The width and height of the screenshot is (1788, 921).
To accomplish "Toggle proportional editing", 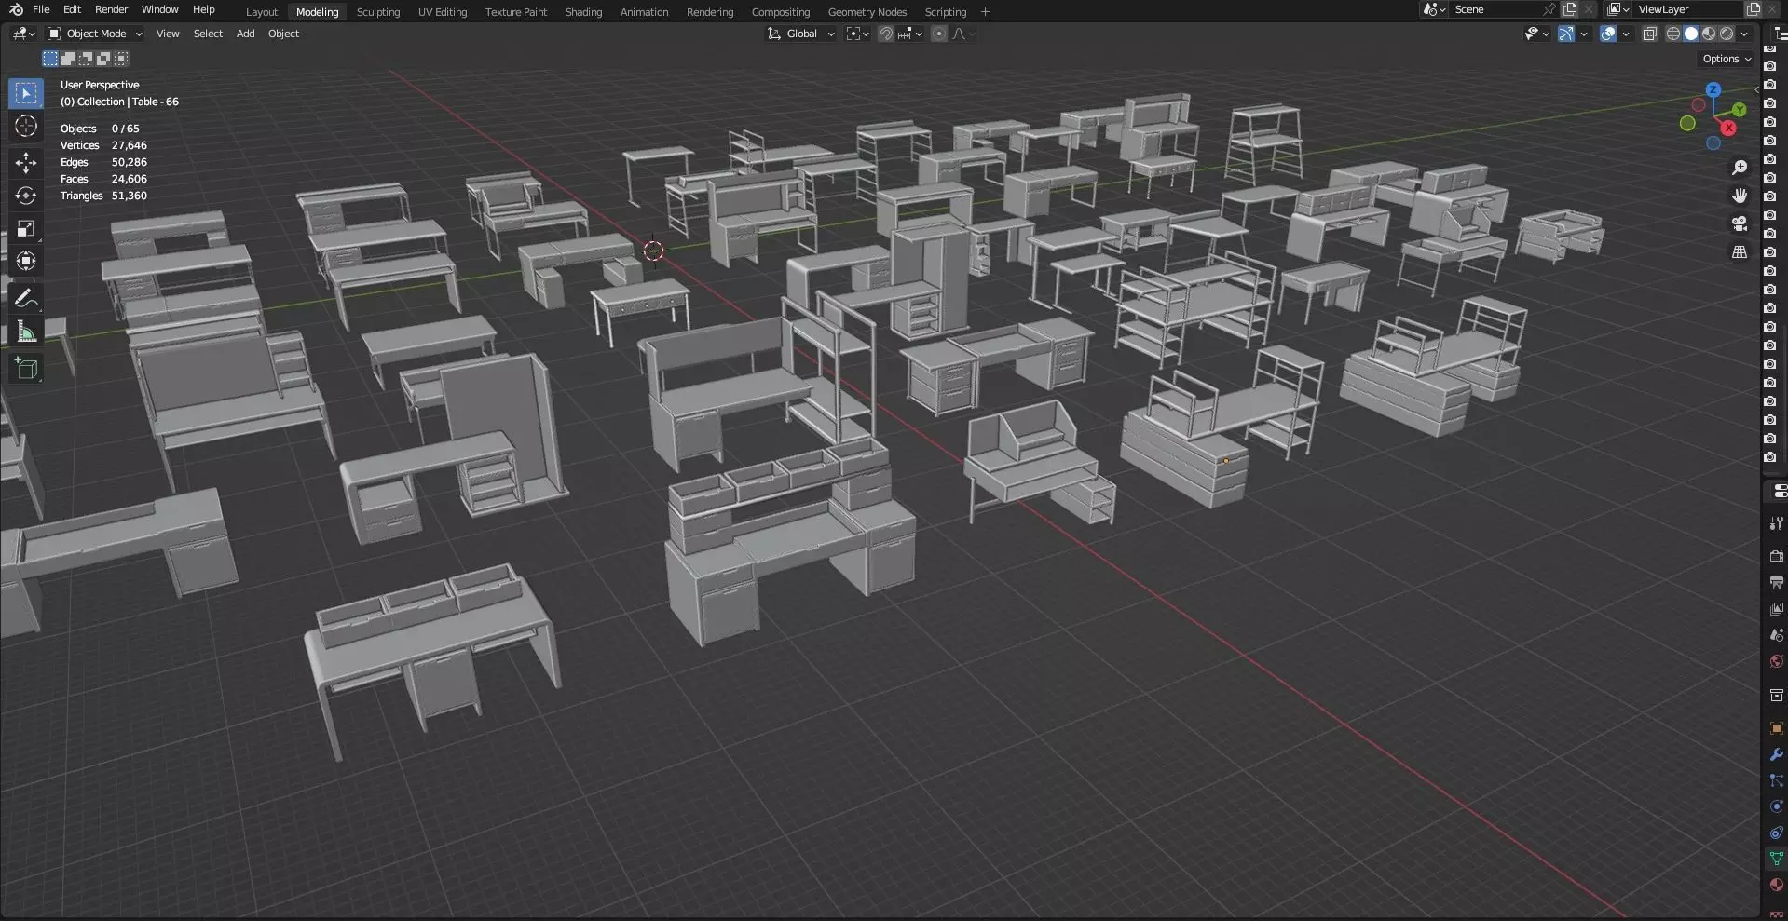I will click(x=938, y=34).
